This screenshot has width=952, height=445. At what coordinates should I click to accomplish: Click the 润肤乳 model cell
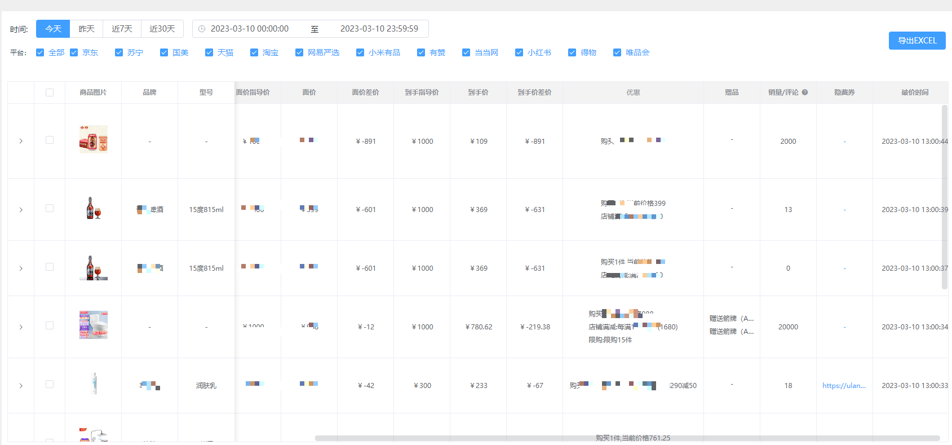pos(206,386)
